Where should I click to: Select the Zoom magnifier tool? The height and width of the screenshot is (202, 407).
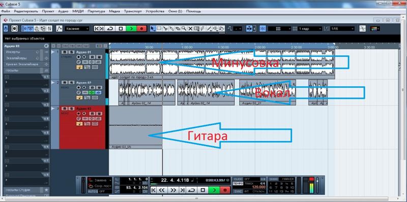(184, 28)
